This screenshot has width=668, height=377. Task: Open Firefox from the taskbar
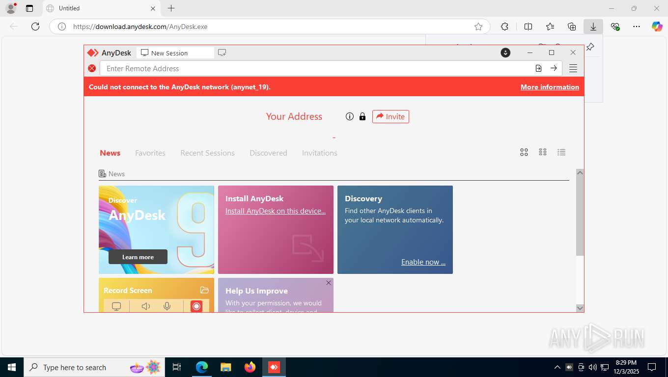point(250,367)
